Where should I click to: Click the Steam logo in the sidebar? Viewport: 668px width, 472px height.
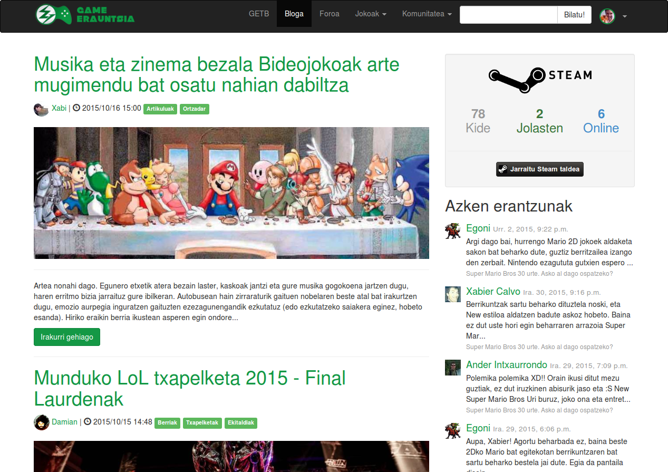tap(540, 80)
